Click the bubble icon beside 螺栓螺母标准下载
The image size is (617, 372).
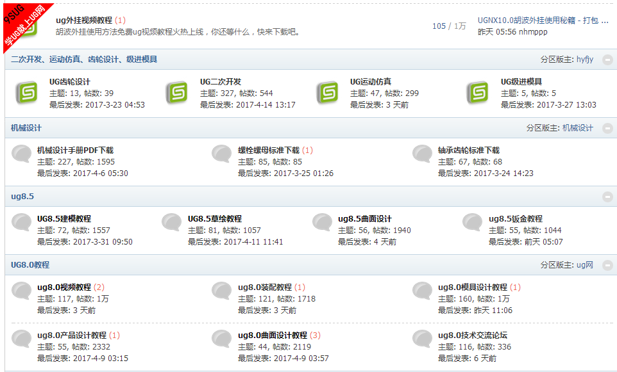click(x=222, y=154)
